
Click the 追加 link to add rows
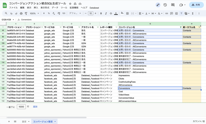(35, 107)
